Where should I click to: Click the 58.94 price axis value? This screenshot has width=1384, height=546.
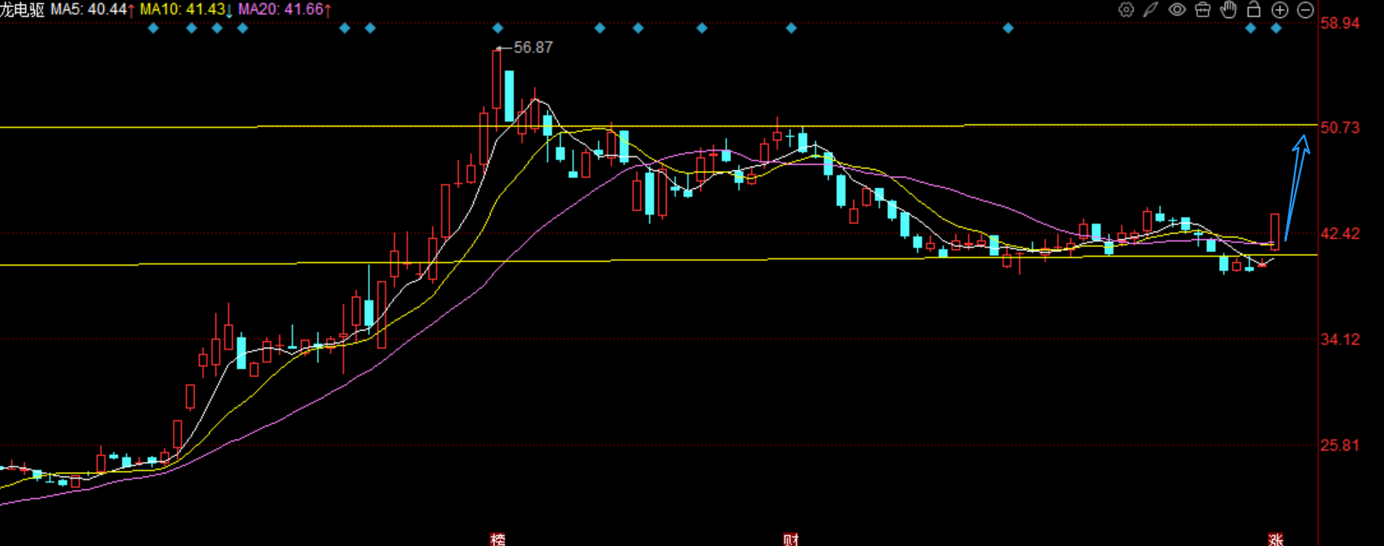[x=1340, y=24]
